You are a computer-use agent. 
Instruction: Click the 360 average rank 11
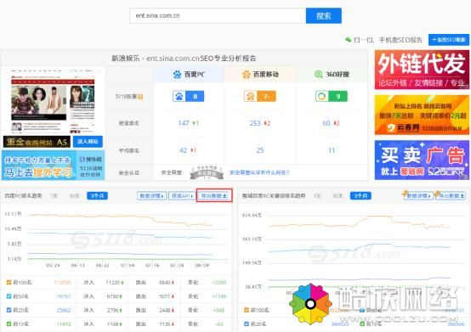click(x=332, y=150)
